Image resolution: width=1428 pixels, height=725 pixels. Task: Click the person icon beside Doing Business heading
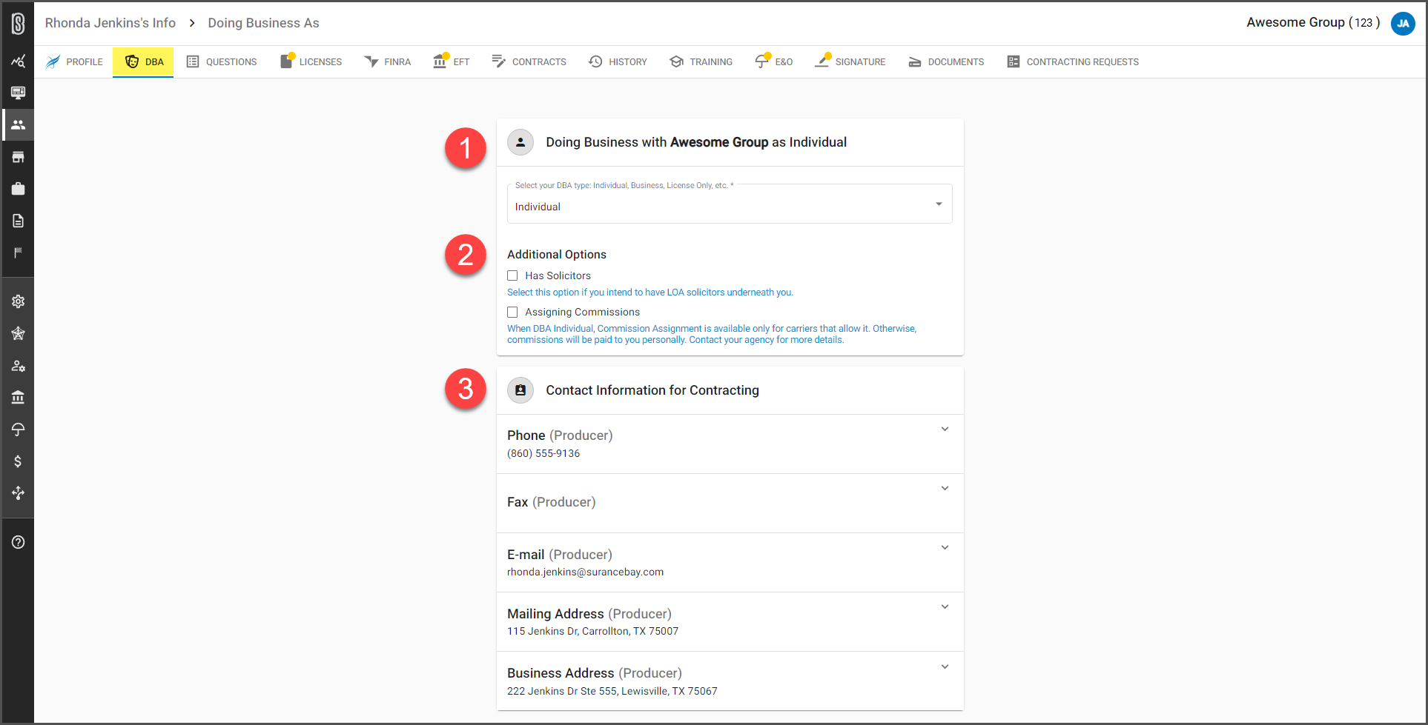(x=520, y=142)
